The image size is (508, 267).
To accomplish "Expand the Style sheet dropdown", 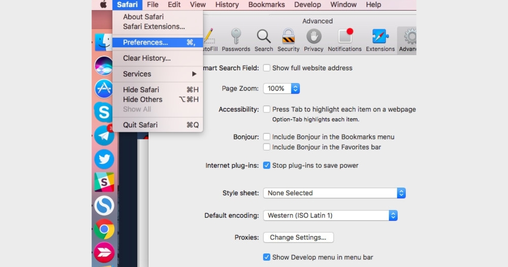I will click(334, 193).
